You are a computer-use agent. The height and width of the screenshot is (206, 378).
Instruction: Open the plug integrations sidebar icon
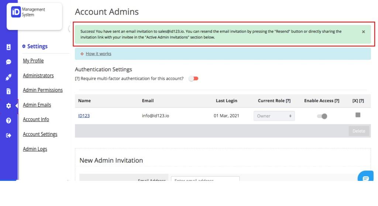[8, 77]
